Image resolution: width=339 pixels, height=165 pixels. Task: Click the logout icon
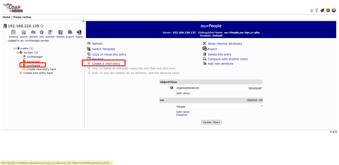pos(79,32)
